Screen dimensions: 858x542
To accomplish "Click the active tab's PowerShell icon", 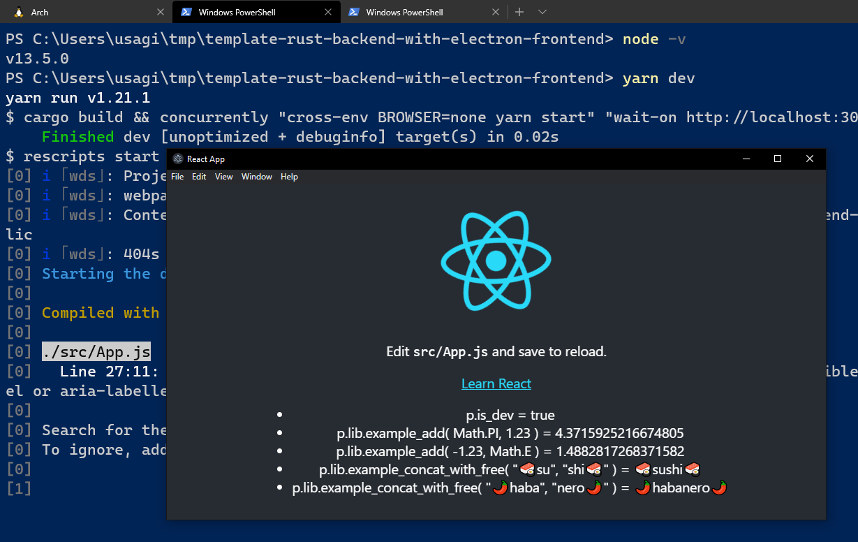I will (186, 12).
